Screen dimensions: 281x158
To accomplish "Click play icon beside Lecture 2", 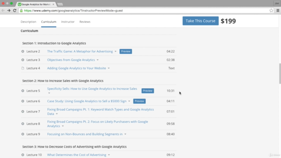I will tap(23, 51).
